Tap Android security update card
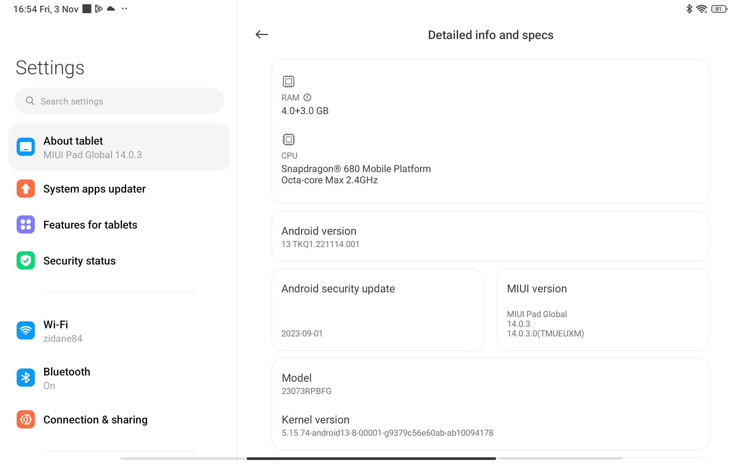Viewport: 743px width, 464px height. [377, 310]
